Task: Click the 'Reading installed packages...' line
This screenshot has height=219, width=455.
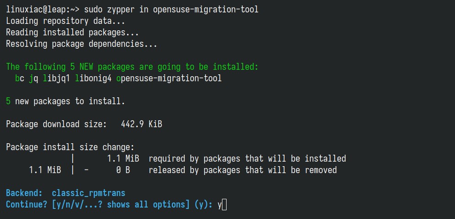Action: tap(72, 33)
